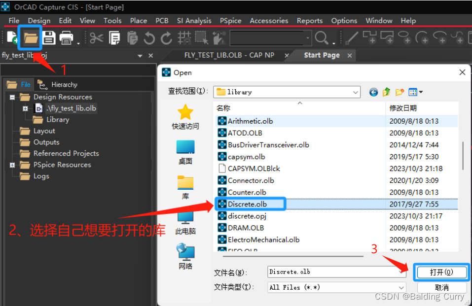Image resolution: width=472 pixels, height=306 pixels.
Task: Click the Redo arrow icon
Action: [x=166, y=38]
